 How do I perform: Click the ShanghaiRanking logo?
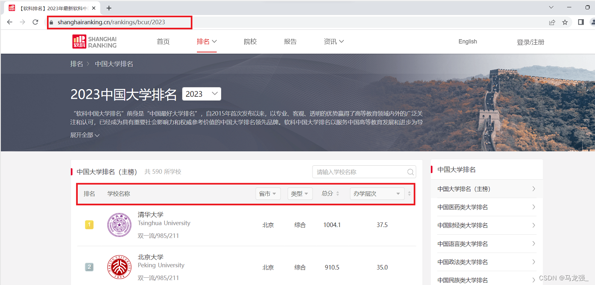(x=94, y=42)
